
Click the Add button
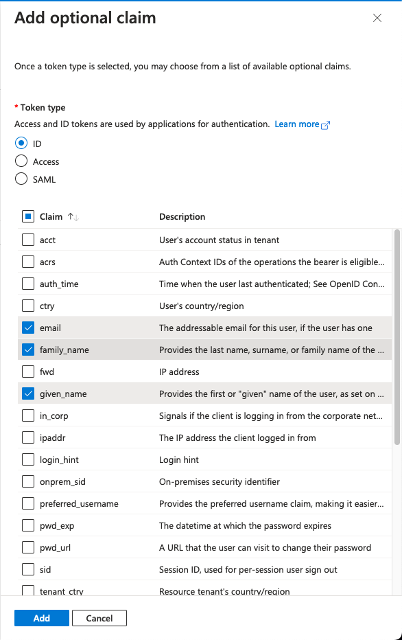(42, 618)
